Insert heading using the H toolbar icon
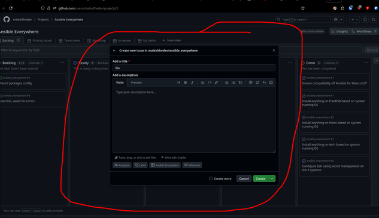This screenshot has width=379, height=218. pos(178,83)
